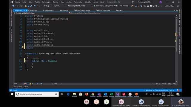Screen dimensions: 191x107
Task: Open the Any CPU platform dropdown
Action: (60, 6)
